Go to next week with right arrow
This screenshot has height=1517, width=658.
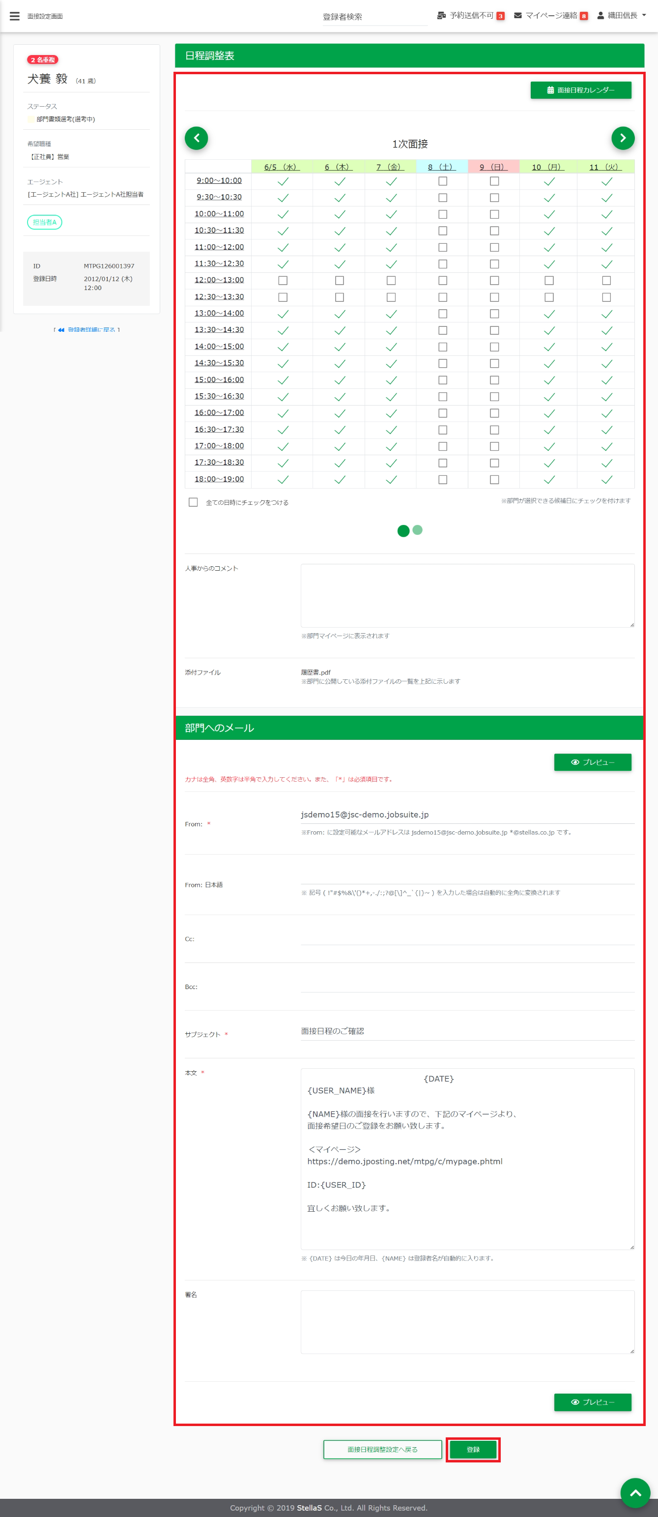623,138
